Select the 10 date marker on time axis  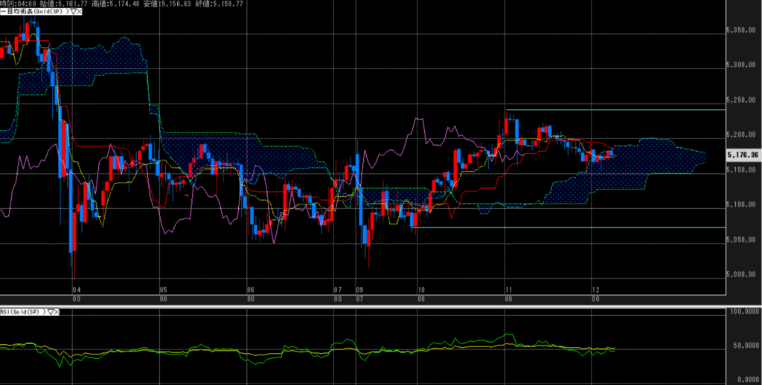pos(421,290)
